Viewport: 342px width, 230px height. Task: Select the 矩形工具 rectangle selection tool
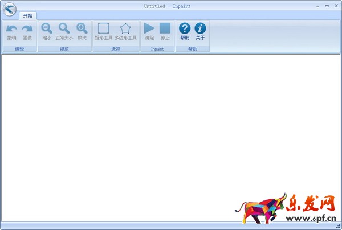tap(103, 29)
